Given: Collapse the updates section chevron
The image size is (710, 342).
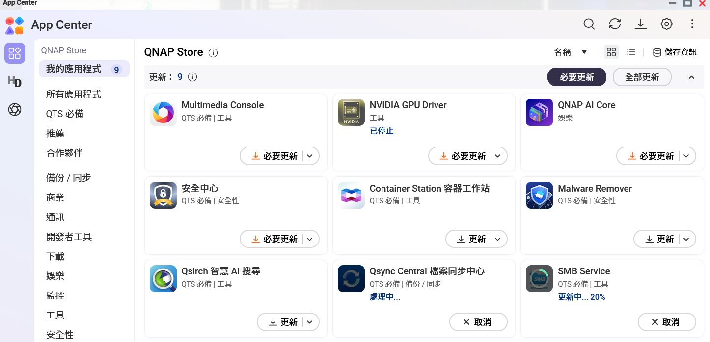Looking at the screenshot, I should click(x=691, y=77).
